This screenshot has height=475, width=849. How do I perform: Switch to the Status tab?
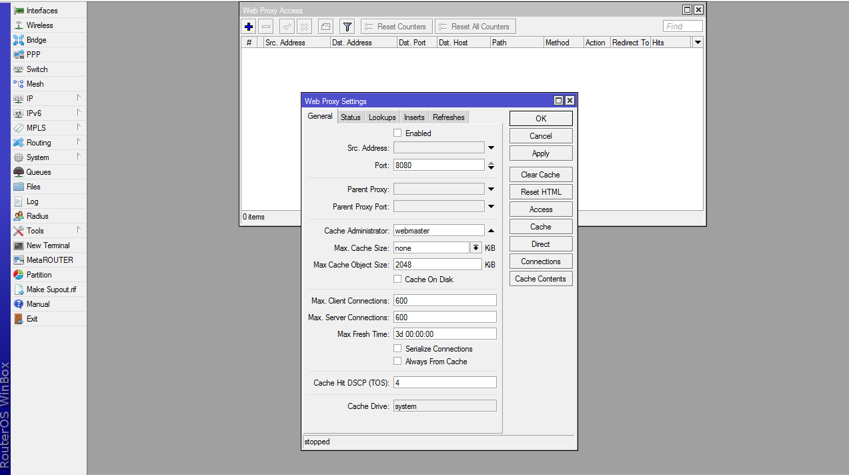tap(350, 117)
